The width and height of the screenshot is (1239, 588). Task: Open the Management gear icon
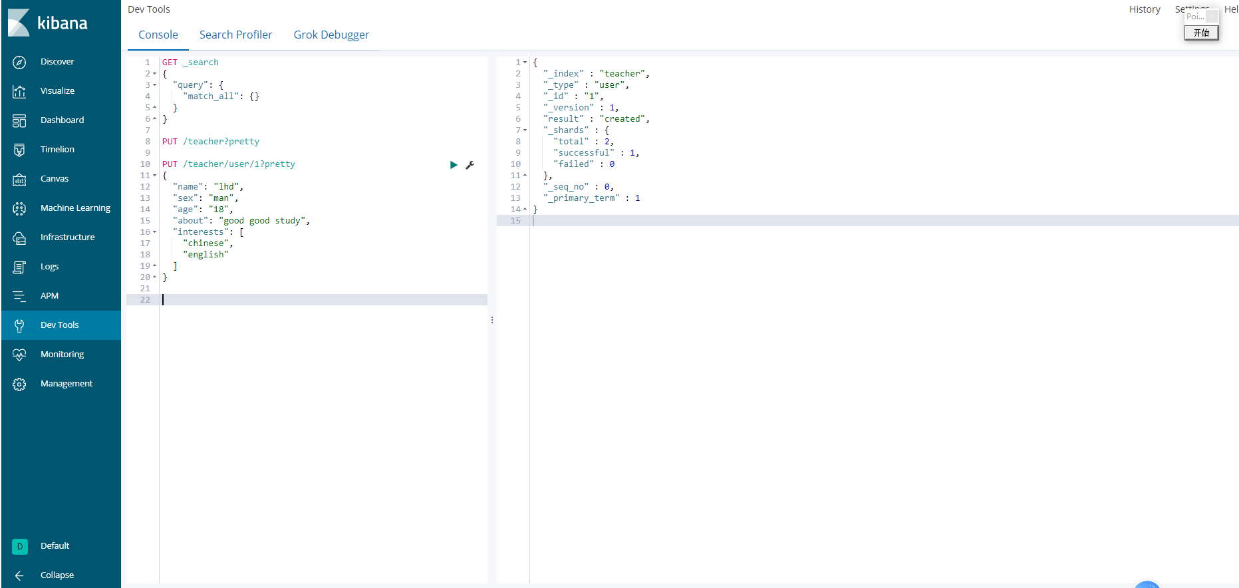(x=19, y=384)
